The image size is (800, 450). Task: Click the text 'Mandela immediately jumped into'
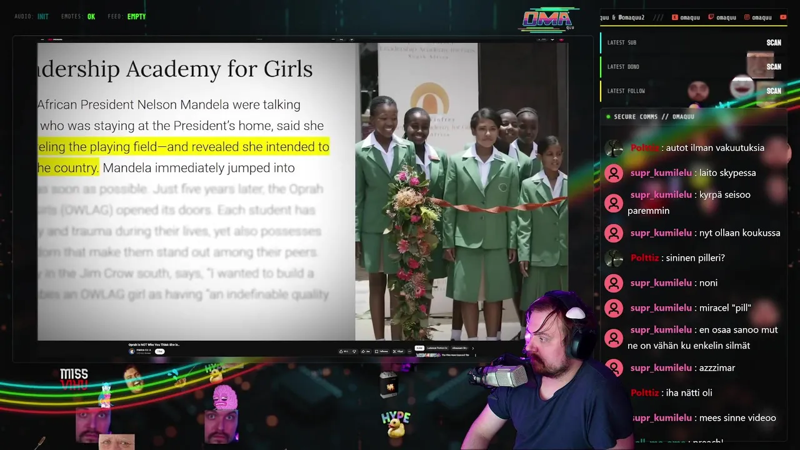(199, 168)
